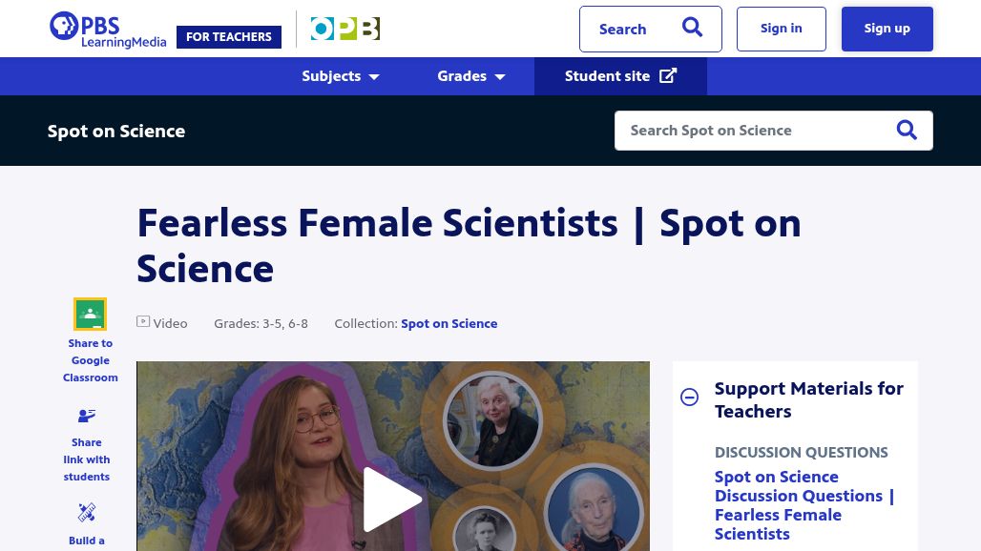Click the OPB station logo
The width and height of the screenshot is (981, 551).
(x=344, y=30)
